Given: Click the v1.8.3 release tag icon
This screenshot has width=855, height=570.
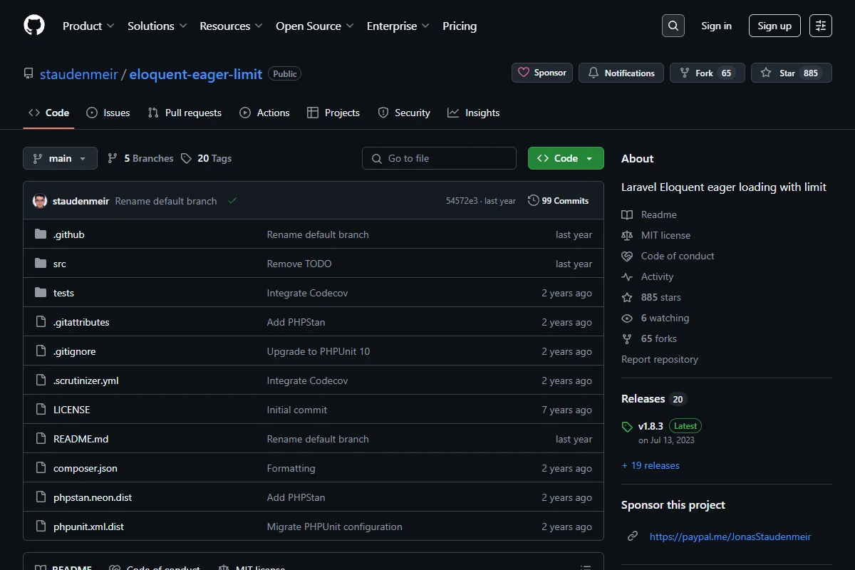Looking at the screenshot, I should point(627,427).
